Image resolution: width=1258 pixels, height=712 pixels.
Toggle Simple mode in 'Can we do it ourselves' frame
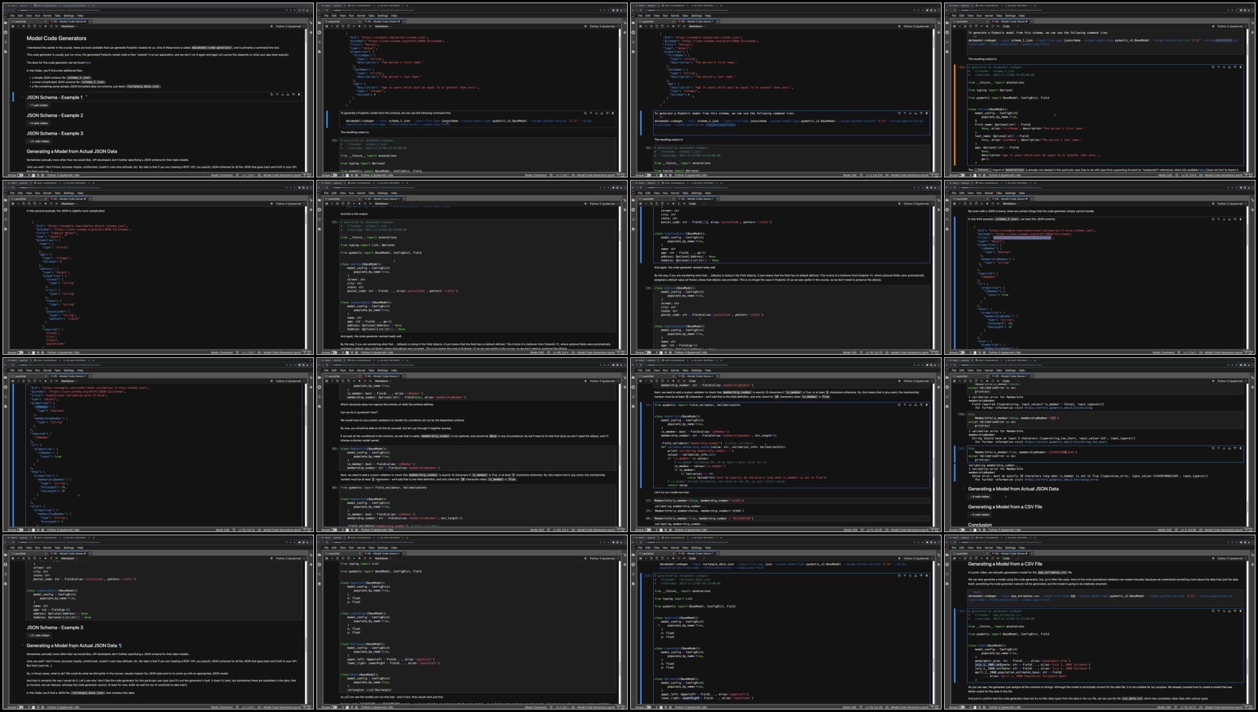[334, 530]
